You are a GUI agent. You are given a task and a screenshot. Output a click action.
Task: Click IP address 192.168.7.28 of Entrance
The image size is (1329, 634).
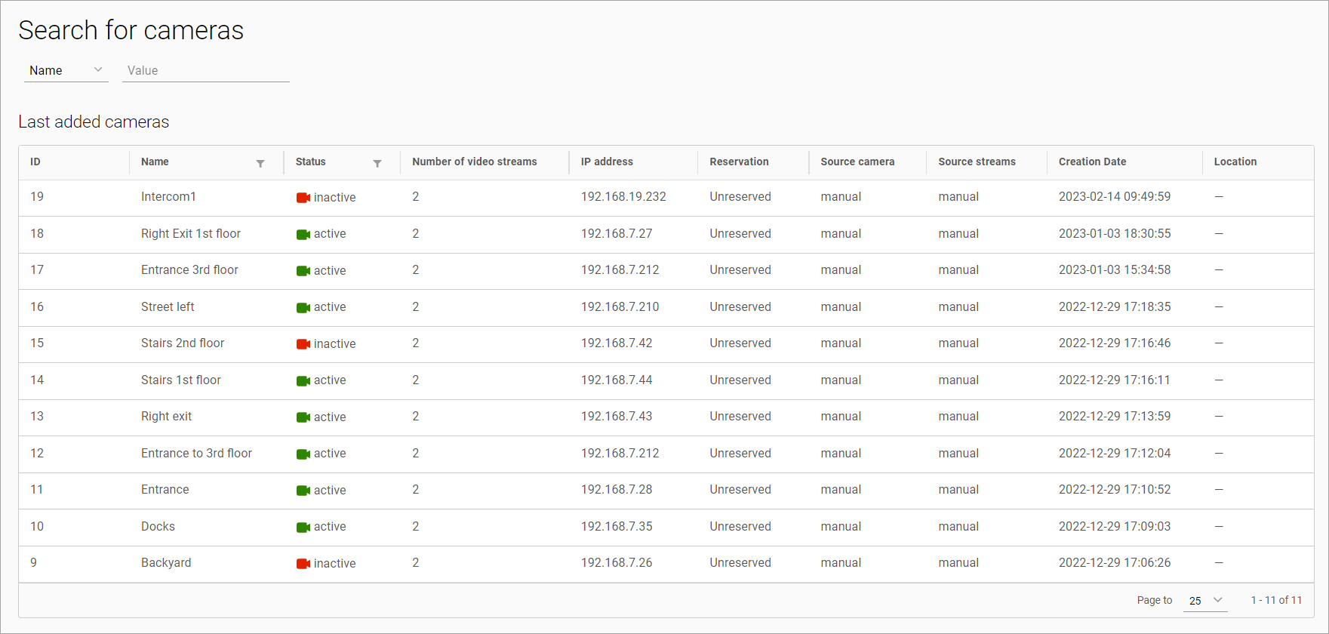pyautogui.click(x=617, y=490)
